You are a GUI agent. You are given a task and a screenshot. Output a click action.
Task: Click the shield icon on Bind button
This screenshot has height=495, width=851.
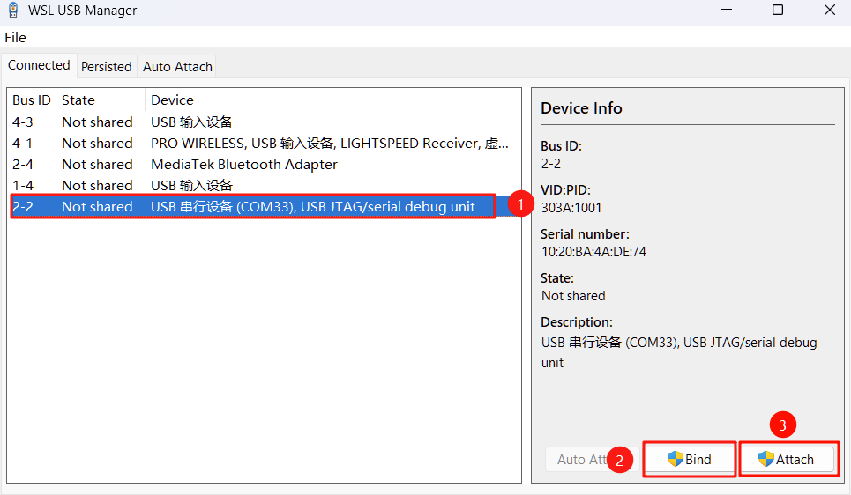676,459
